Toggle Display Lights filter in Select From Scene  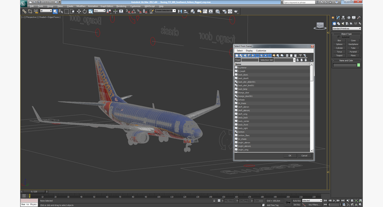(245, 55)
